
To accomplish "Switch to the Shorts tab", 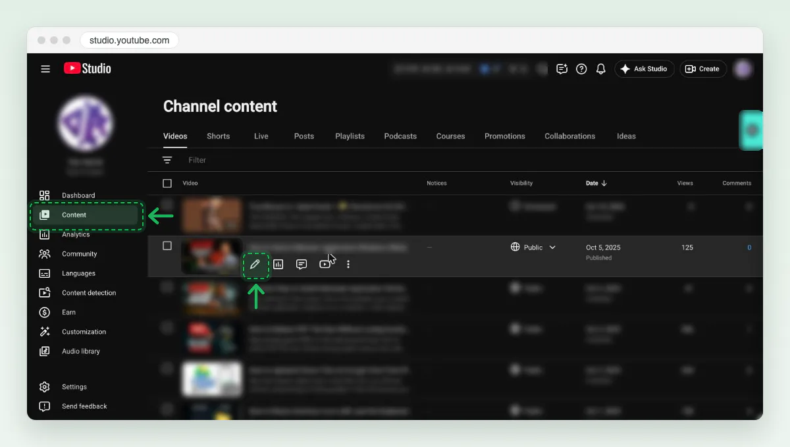I will click(219, 136).
